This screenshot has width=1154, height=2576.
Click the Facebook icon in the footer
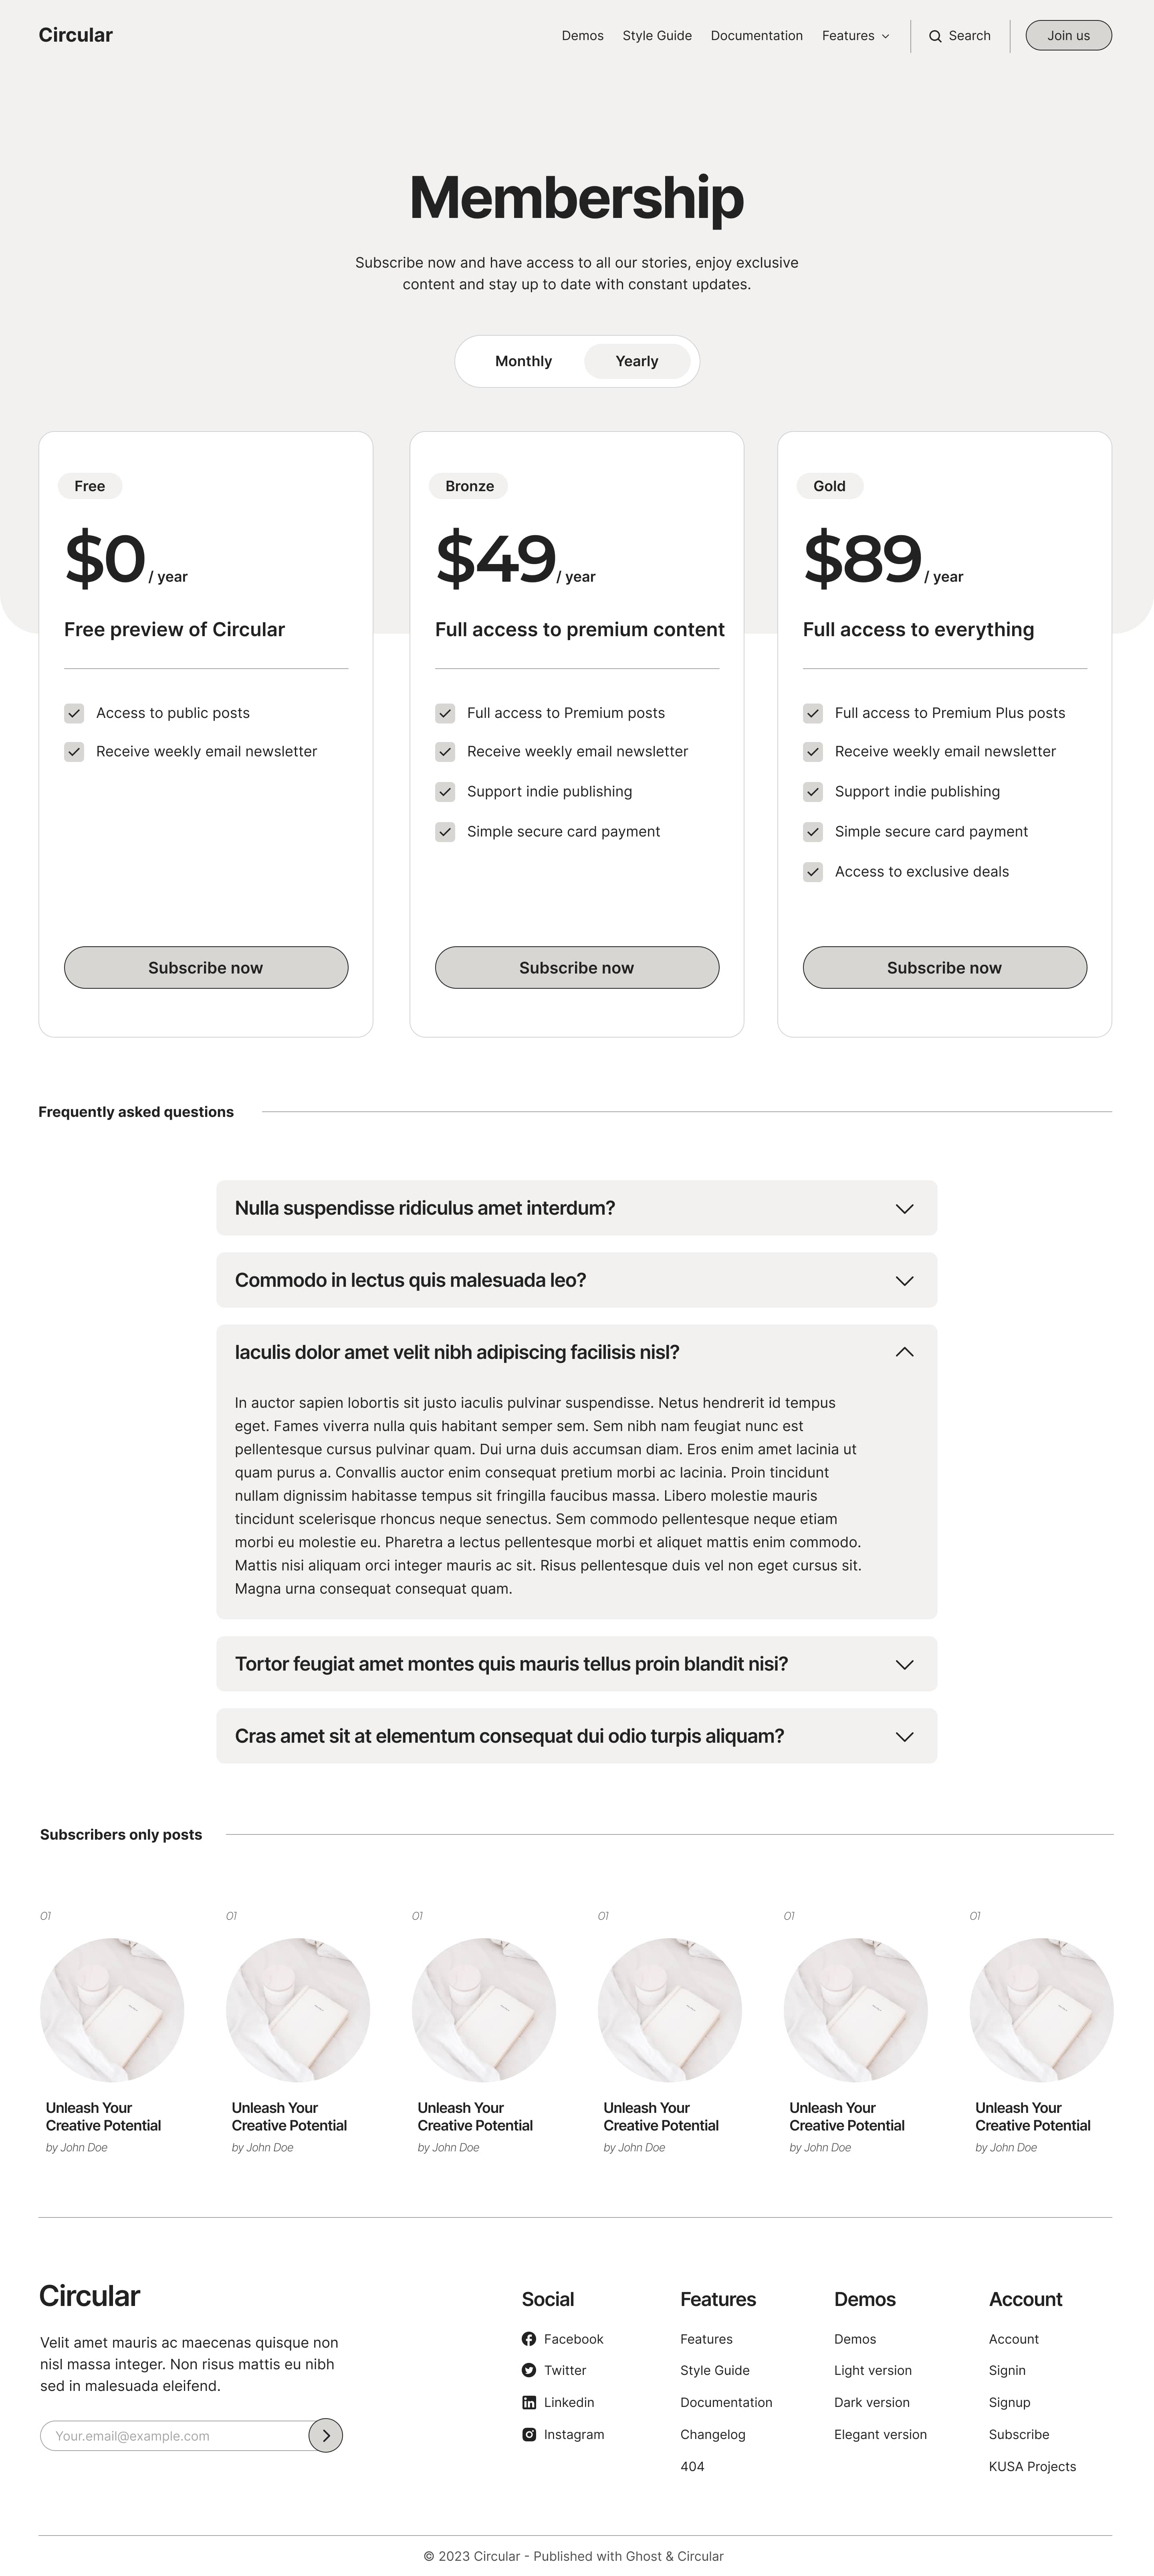[x=529, y=2339]
